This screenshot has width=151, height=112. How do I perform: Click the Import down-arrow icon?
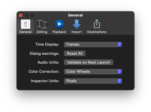[x=77, y=24]
